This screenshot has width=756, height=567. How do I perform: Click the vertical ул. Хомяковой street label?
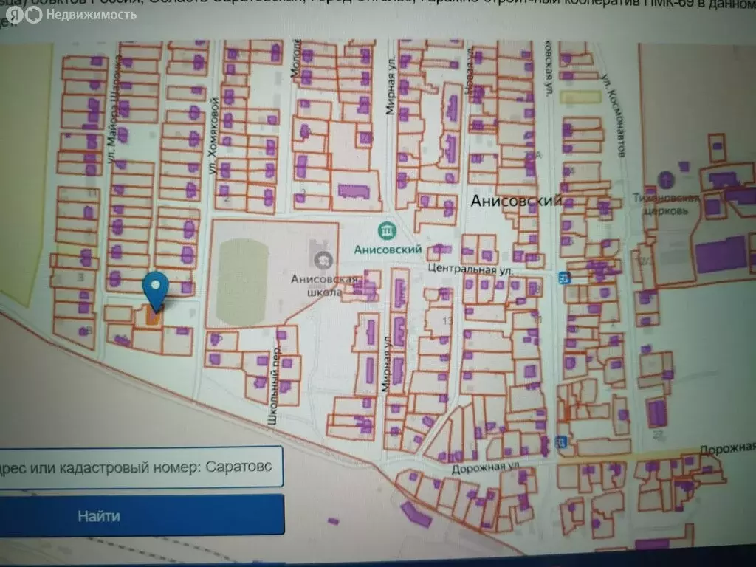point(213,136)
